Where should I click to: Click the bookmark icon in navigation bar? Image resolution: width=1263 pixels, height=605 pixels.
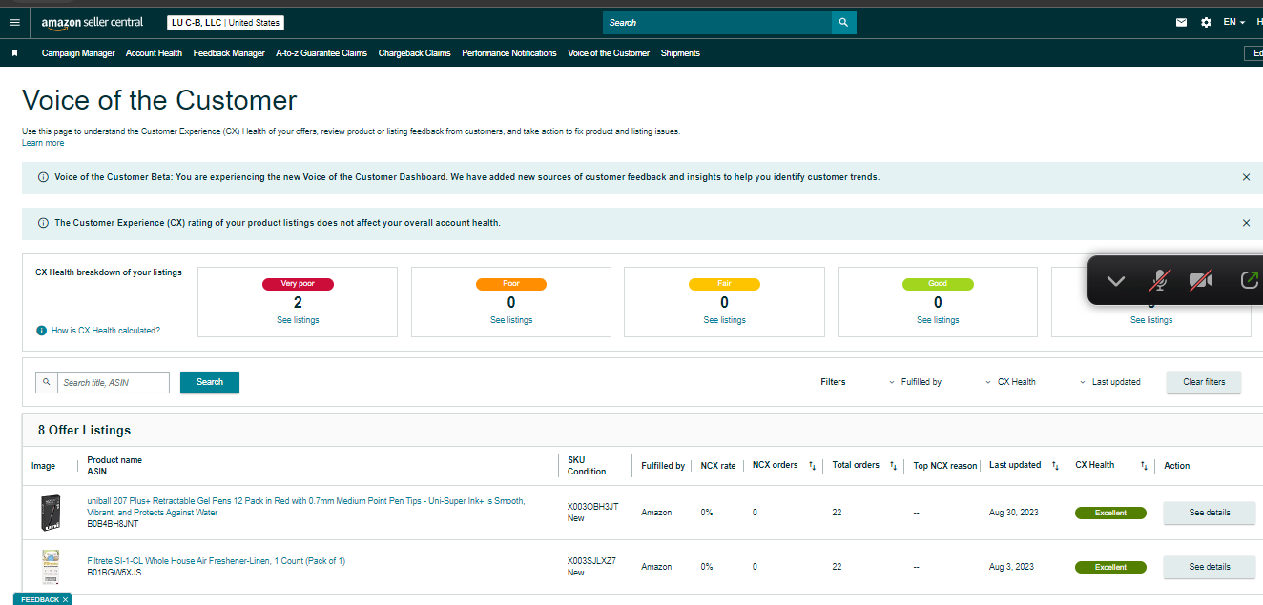14,53
